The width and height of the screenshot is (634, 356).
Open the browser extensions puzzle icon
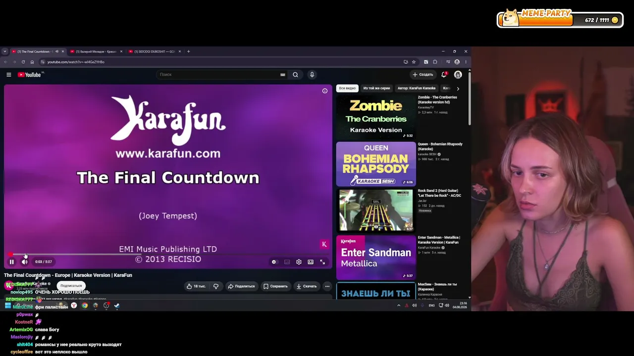[x=435, y=62]
